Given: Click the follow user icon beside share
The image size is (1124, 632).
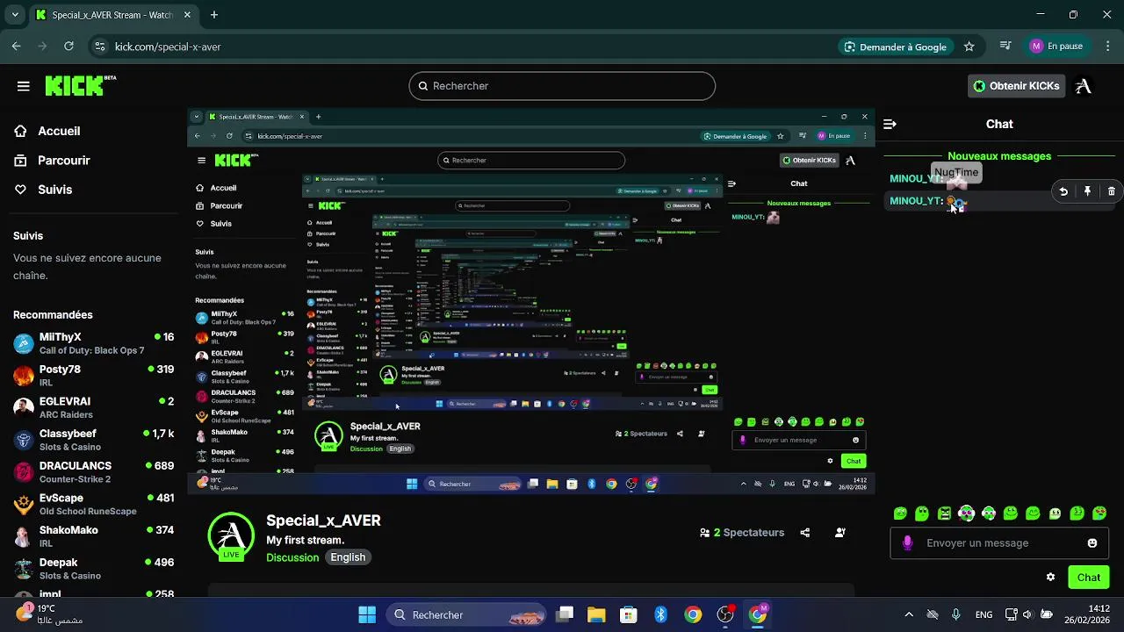Looking at the screenshot, I should (840, 533).
